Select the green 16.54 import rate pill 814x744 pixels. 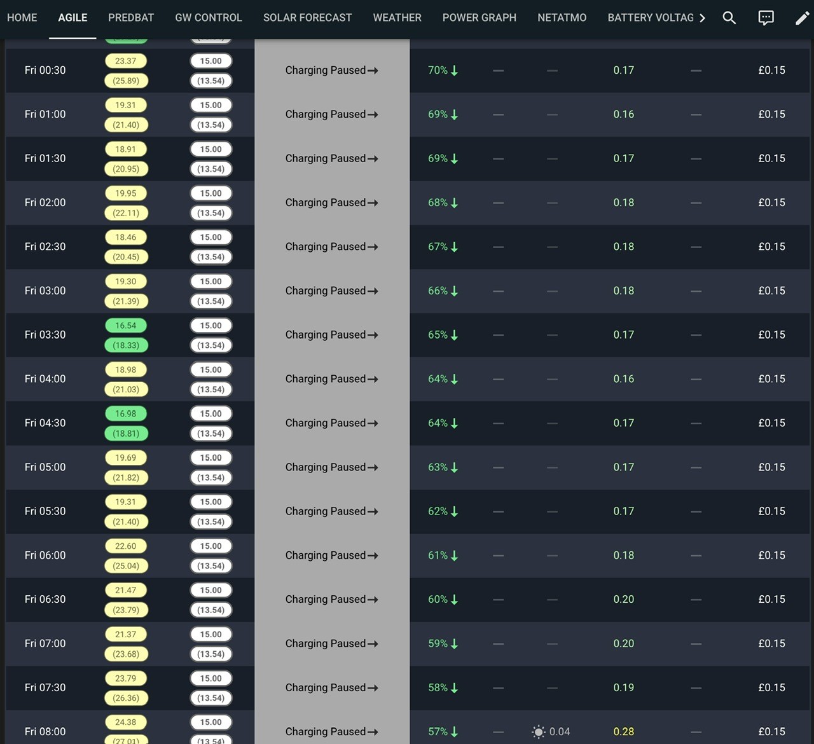point(126,326)
